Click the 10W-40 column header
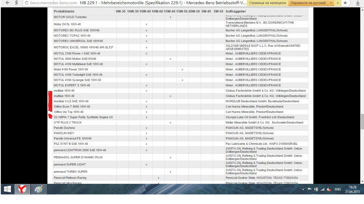364x204 pixels. 145,11
